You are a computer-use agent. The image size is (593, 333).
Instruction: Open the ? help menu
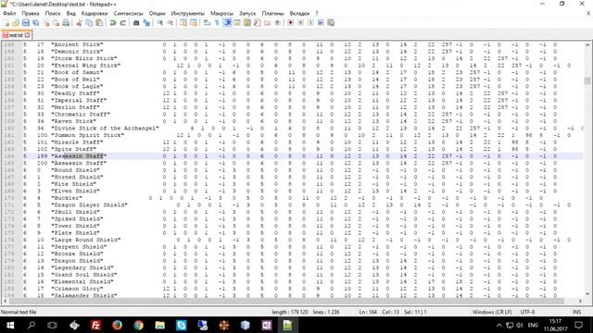pyautogui.click(x=317, y=13)
